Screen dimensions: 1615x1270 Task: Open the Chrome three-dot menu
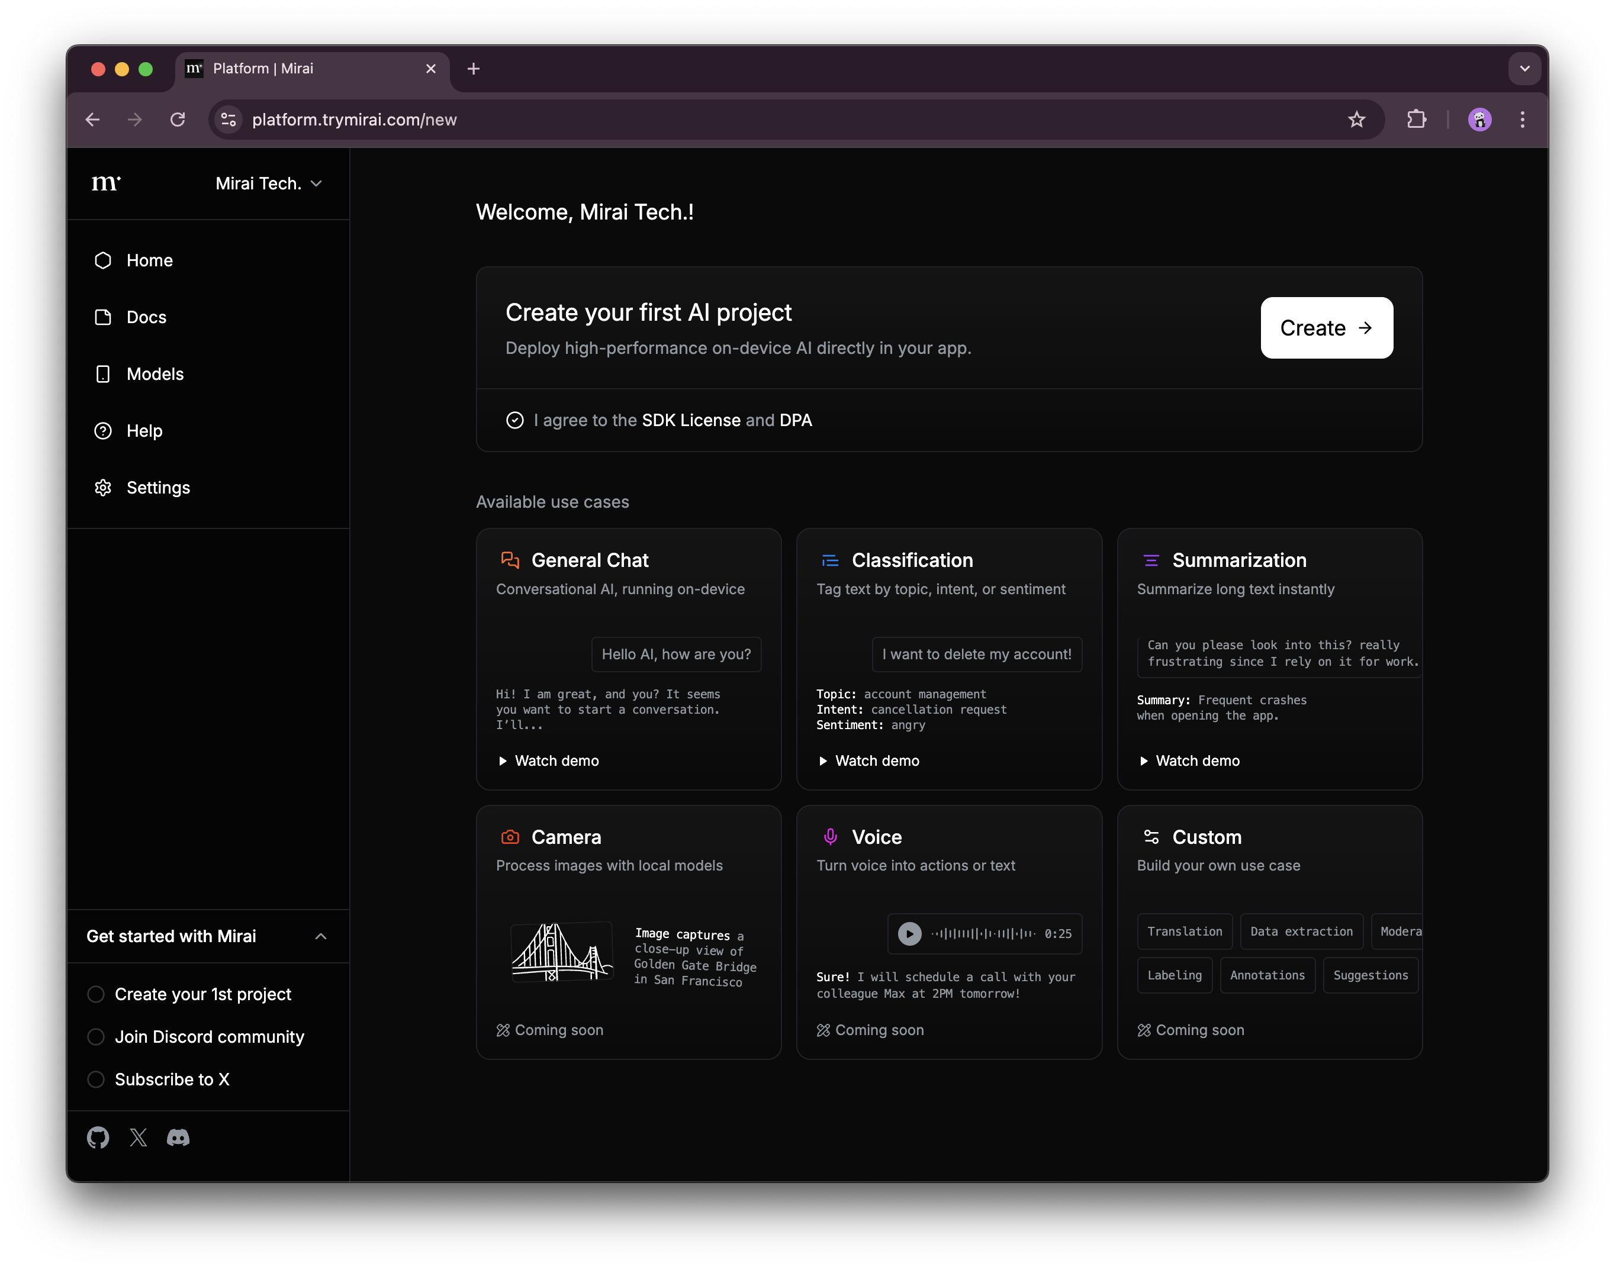(x=1522, y=120)
